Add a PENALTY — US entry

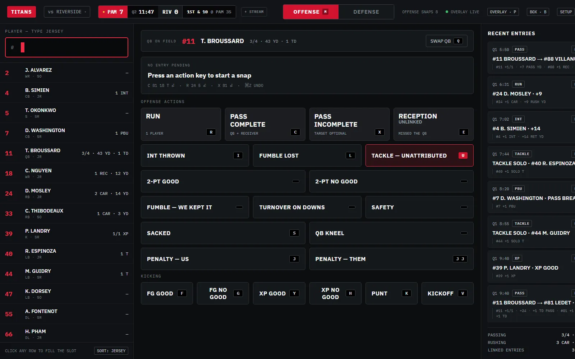223,259
